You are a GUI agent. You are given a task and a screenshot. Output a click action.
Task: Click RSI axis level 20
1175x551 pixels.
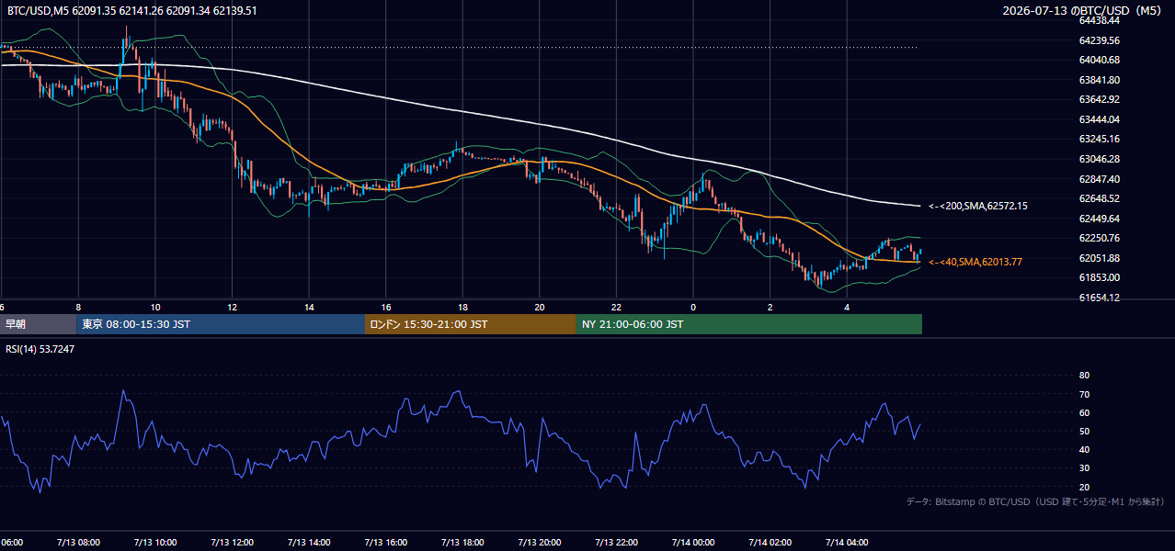(x=1084, y=487)
